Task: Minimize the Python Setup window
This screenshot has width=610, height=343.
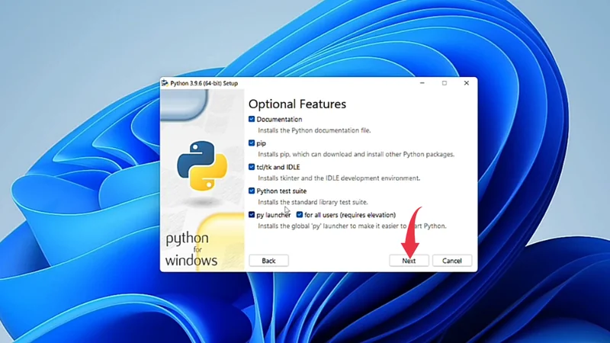Action: (422, 83)
